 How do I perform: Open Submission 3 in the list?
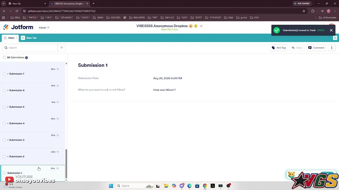[32, 140]
